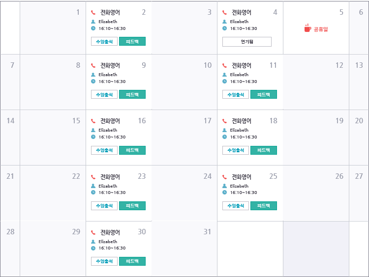
Task: Click the phone icon on day 2
Action: [x=93, y=13]
